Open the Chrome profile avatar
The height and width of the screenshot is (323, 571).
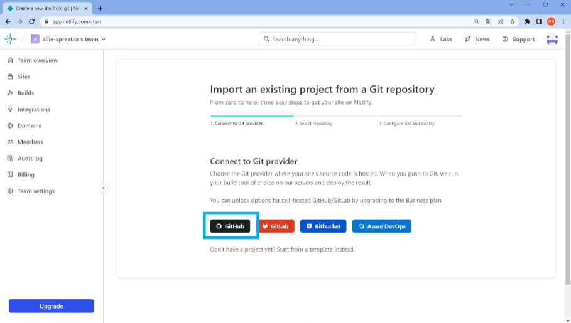[551, 21]
